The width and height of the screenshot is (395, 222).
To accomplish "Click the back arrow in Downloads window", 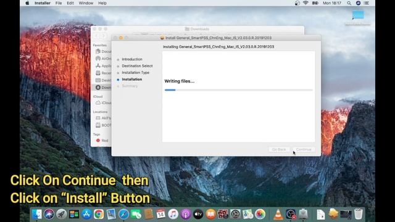I will [x=97, y=36].
